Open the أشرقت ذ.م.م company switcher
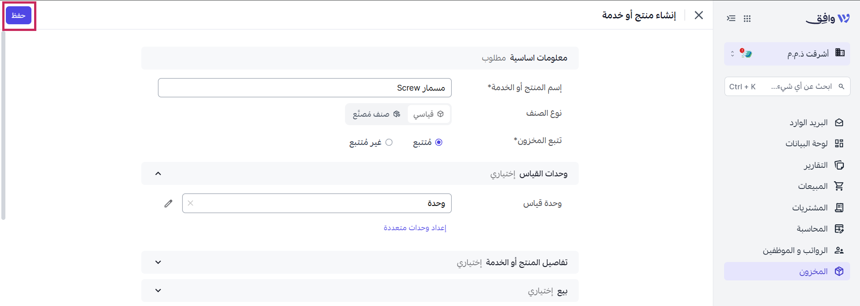 tap(787, 54)
